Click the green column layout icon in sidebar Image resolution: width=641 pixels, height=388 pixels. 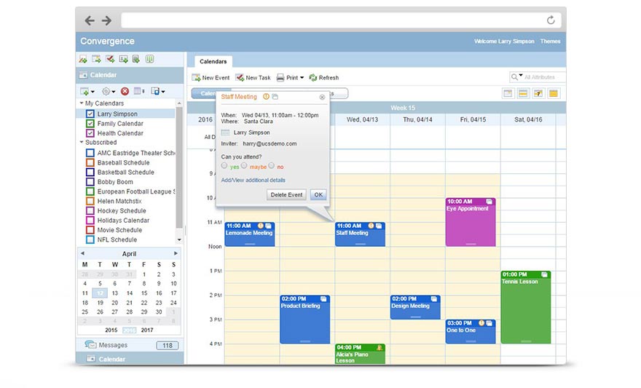click(149, 59)
